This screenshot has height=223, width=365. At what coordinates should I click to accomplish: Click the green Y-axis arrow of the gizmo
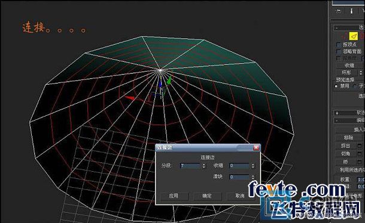(169, 80)
